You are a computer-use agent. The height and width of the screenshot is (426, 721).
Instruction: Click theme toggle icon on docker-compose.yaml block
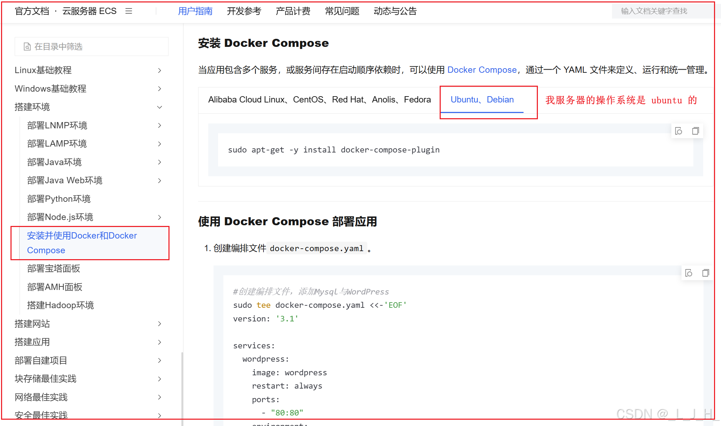689,273
